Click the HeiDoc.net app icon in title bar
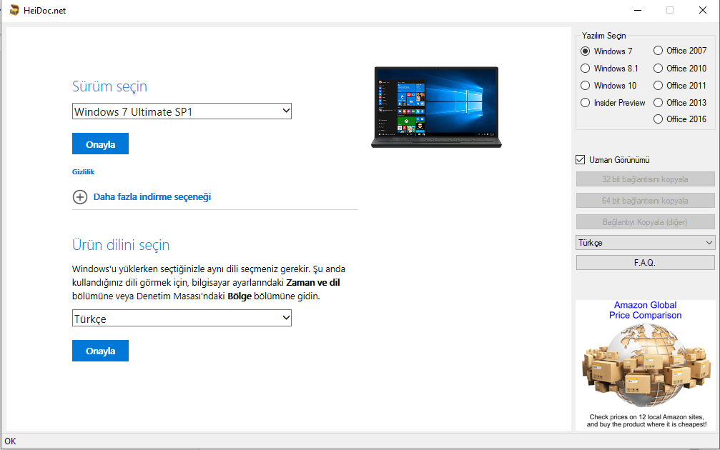The height and width of the screenshot is (450, 720). (14, 10)
